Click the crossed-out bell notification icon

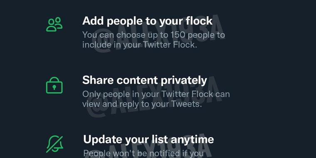point(54,144)
